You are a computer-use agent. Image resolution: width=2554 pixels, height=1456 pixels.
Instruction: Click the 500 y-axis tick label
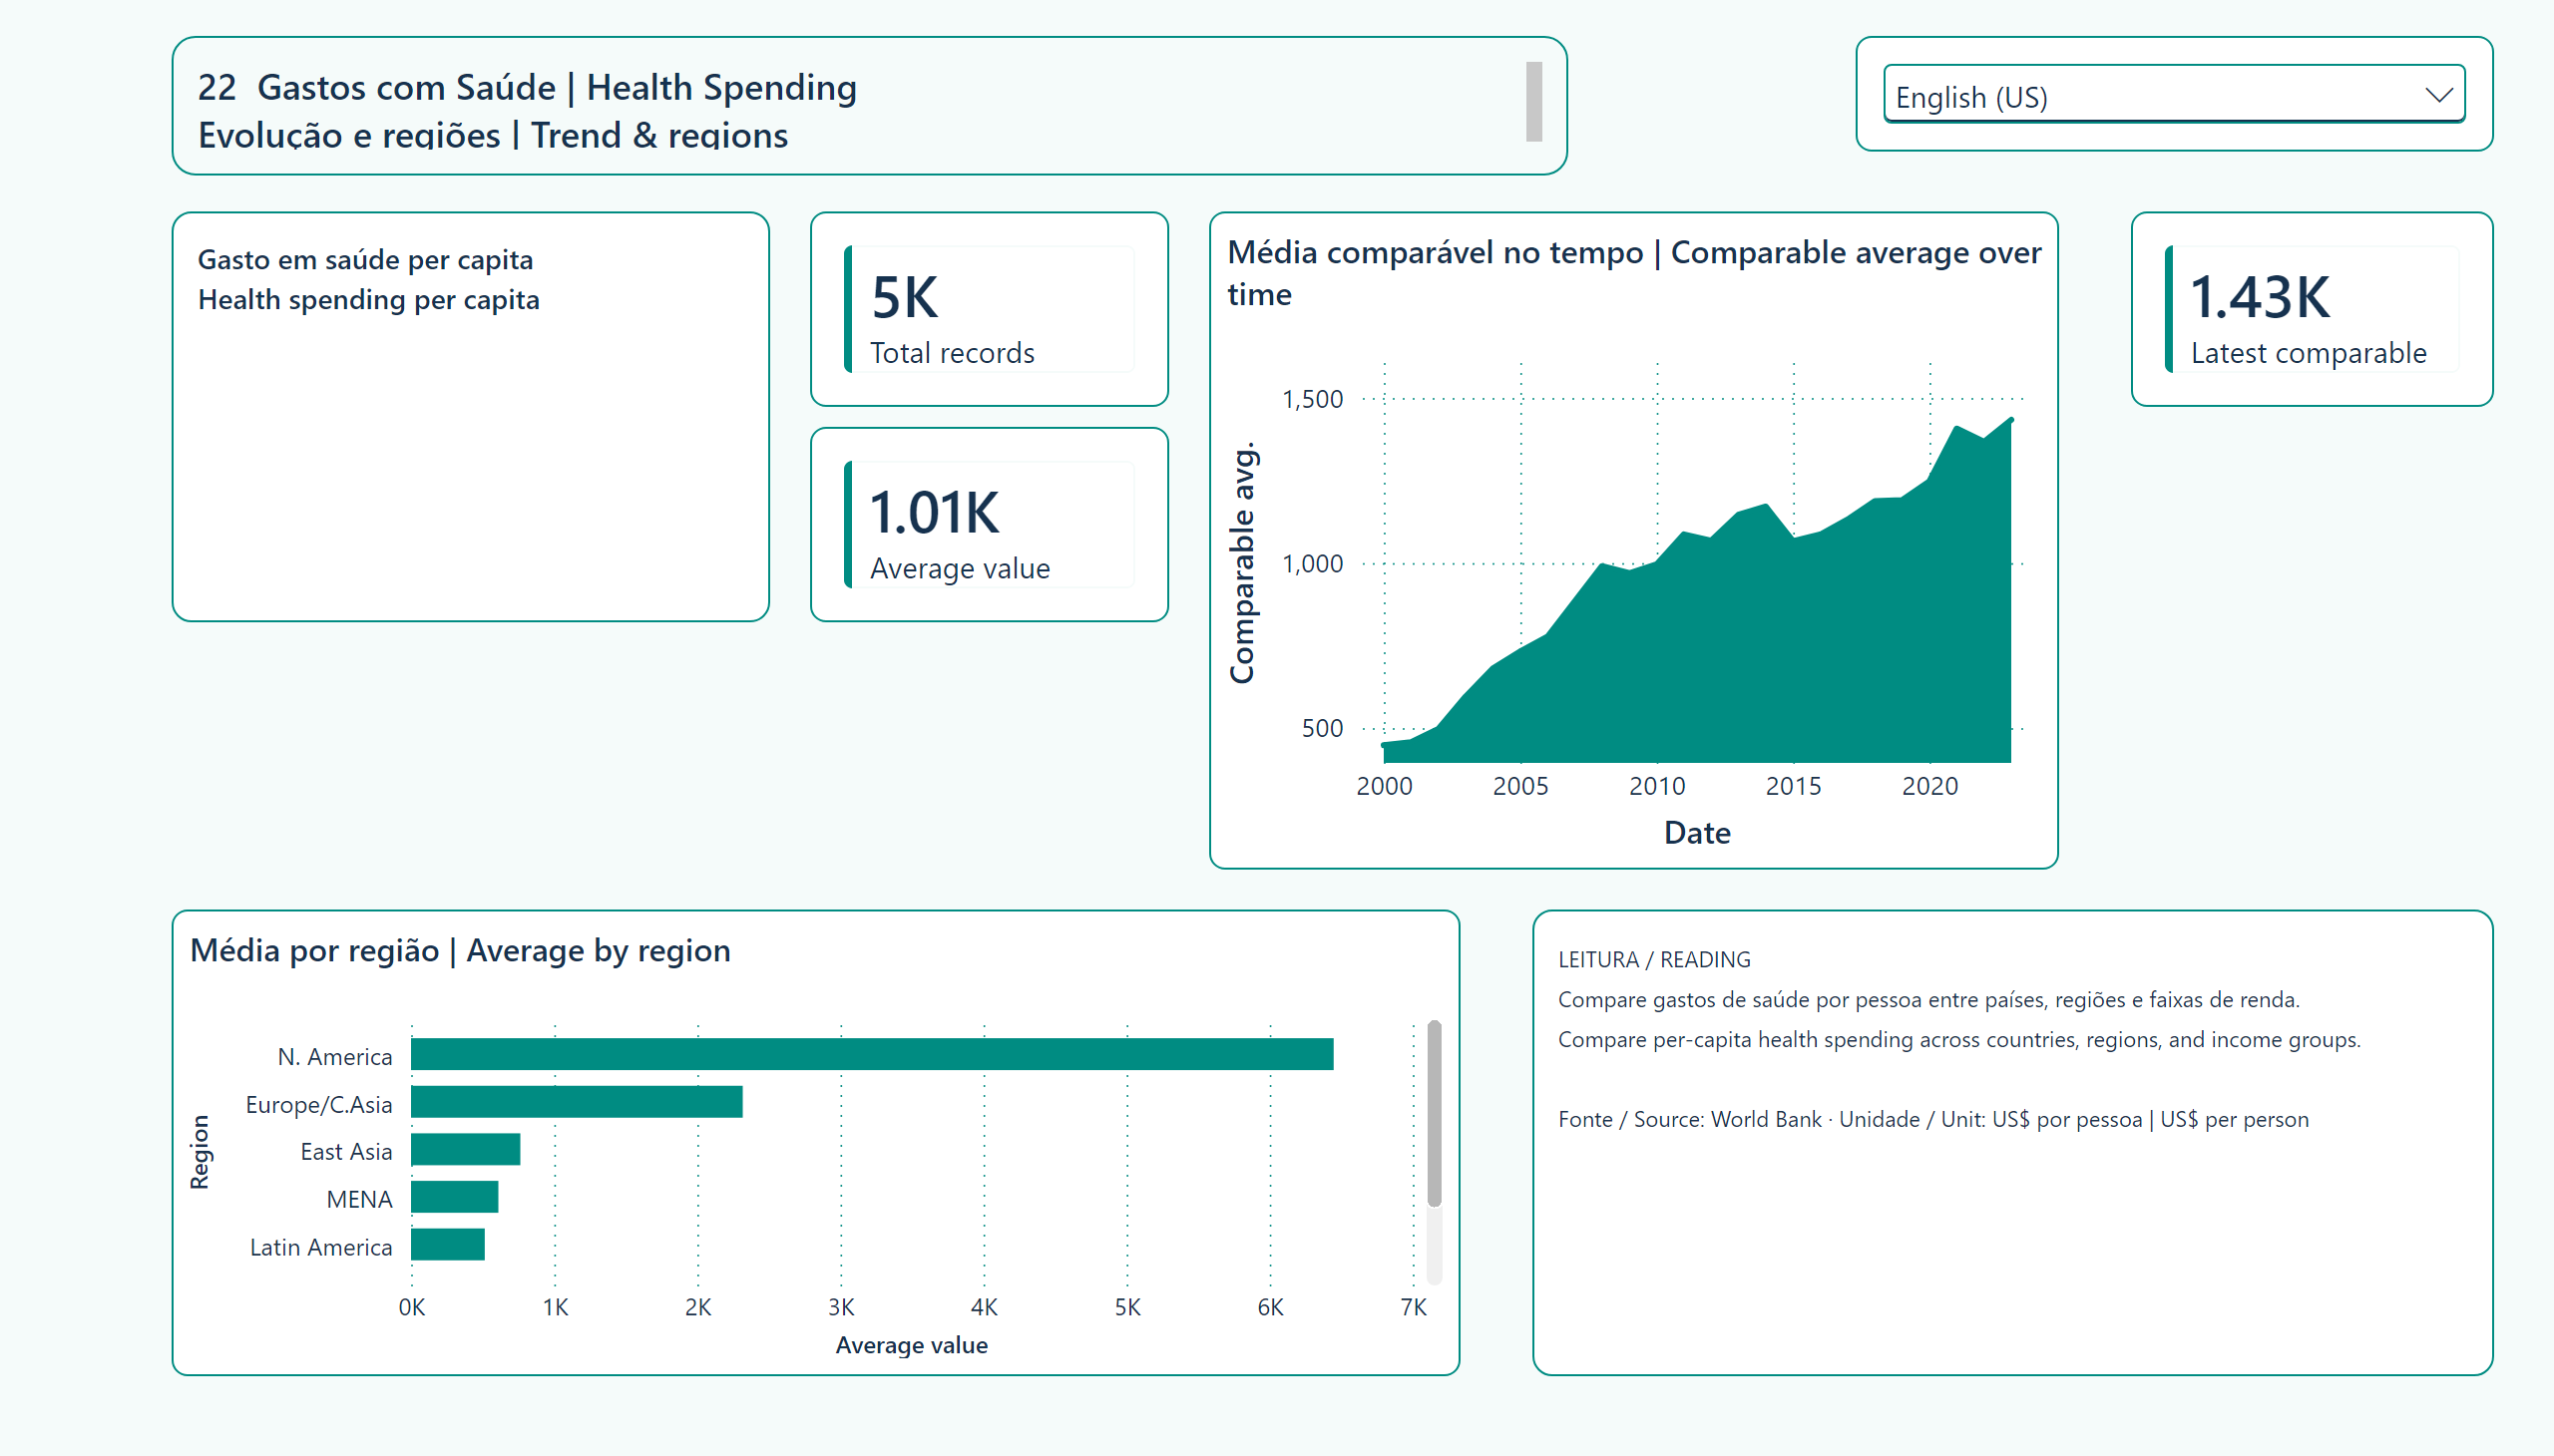click(1323, 728)
